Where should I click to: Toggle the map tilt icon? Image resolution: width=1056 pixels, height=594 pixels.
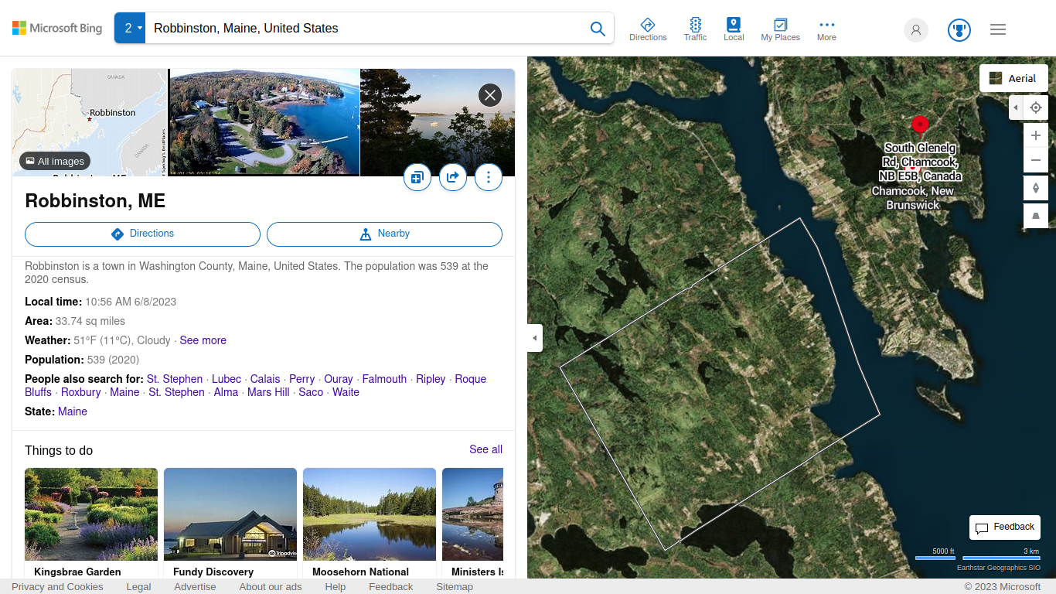pos(1036,216)
